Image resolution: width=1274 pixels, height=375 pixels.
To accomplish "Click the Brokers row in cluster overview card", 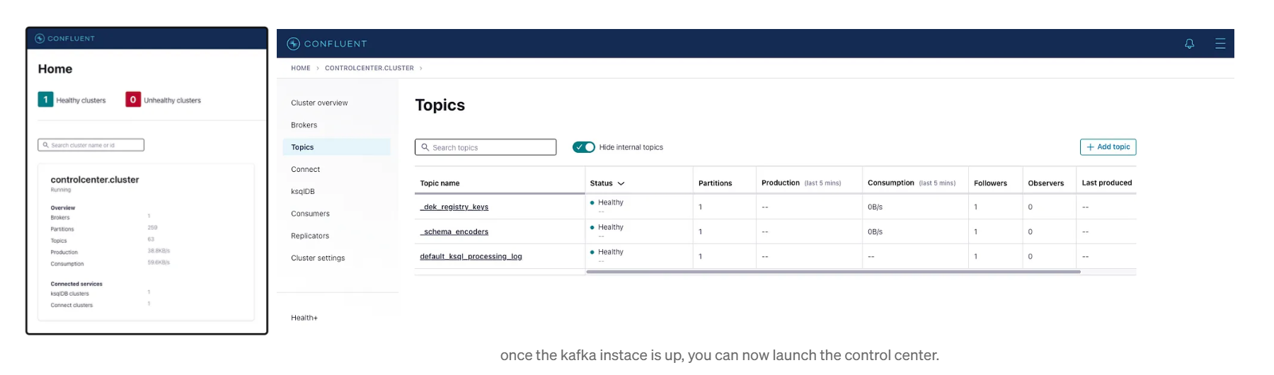I will coord(101,217).
